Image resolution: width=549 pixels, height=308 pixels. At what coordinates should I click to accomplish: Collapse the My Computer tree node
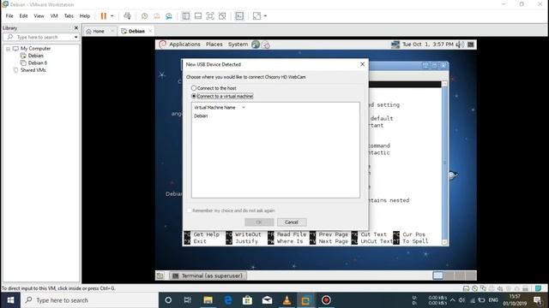coord(8,49)
